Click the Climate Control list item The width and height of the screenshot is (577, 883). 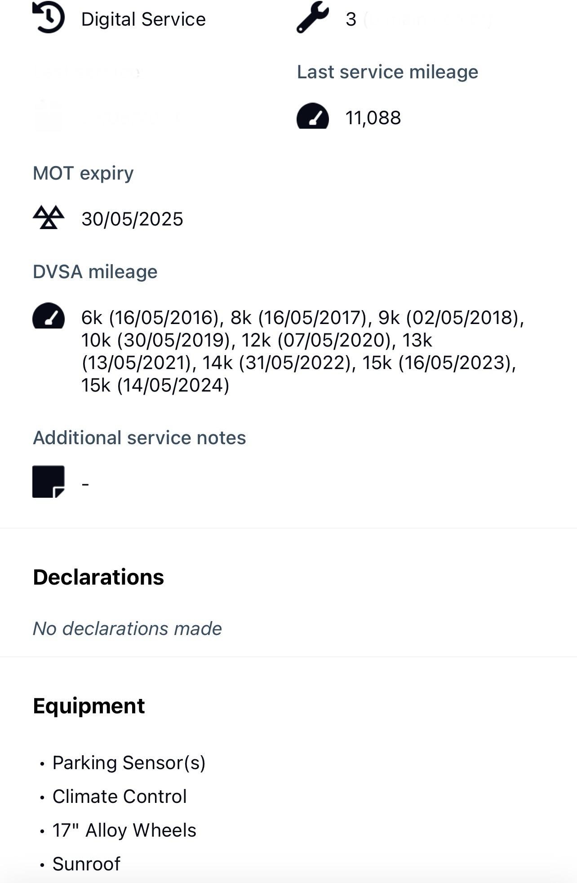(119, 797)
